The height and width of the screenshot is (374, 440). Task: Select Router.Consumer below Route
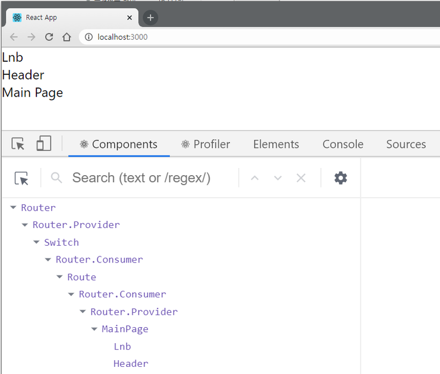(122, 294)
